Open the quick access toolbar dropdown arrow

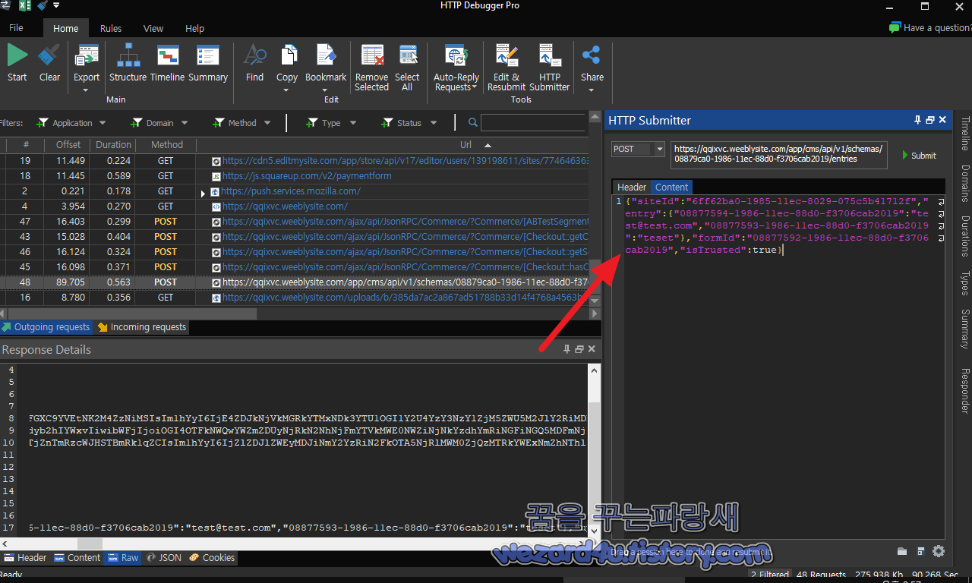pyautogui.click(x=56, y=6)
